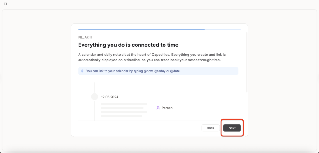The height and width of the screenshot is (153, 319).
Task: Click the first placeholder line under the date
Action: click(x=124, y=104)
